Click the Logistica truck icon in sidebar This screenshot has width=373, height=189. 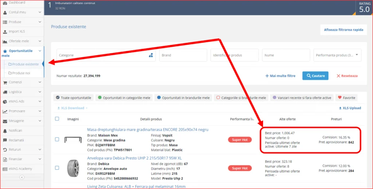[x=5, y=92]
